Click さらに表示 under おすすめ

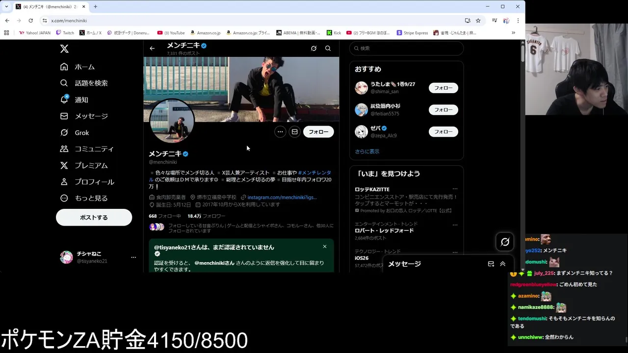click(367, 151)
